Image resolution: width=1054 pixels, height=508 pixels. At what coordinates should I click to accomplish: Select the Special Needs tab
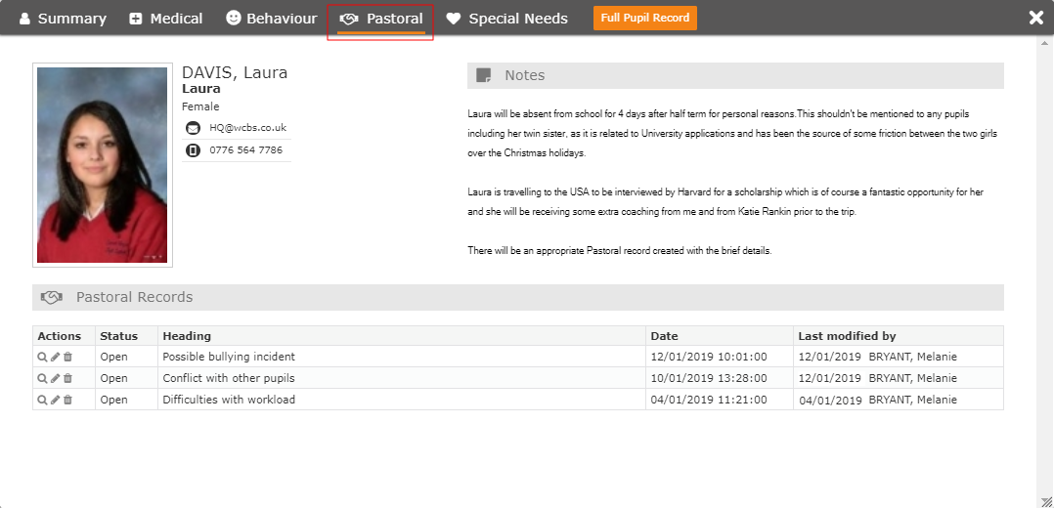tap(507, 19)
